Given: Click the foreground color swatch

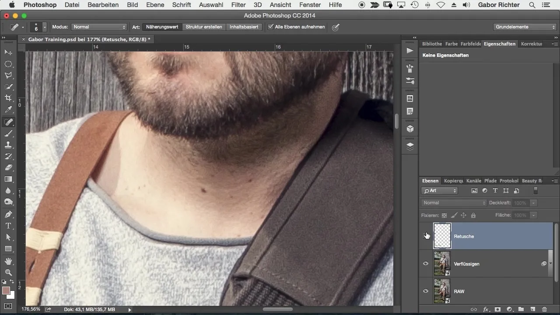Looking at the screenshot, I should coord(6,291).
